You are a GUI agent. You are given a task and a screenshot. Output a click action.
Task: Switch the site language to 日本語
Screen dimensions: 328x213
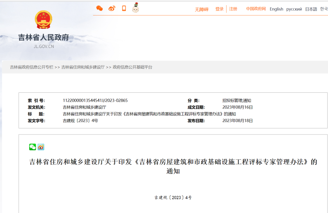tap(311, 9)
